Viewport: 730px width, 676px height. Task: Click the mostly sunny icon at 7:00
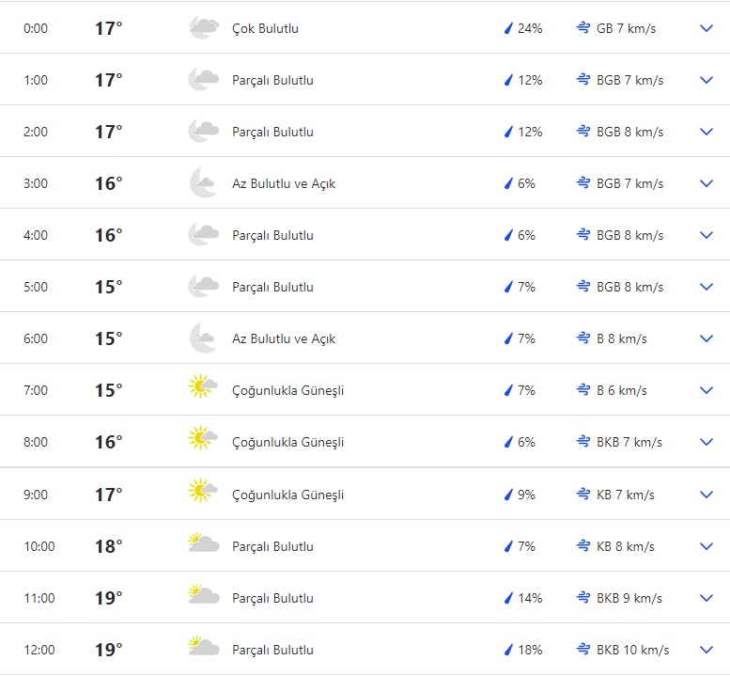(x=203, y=390)
